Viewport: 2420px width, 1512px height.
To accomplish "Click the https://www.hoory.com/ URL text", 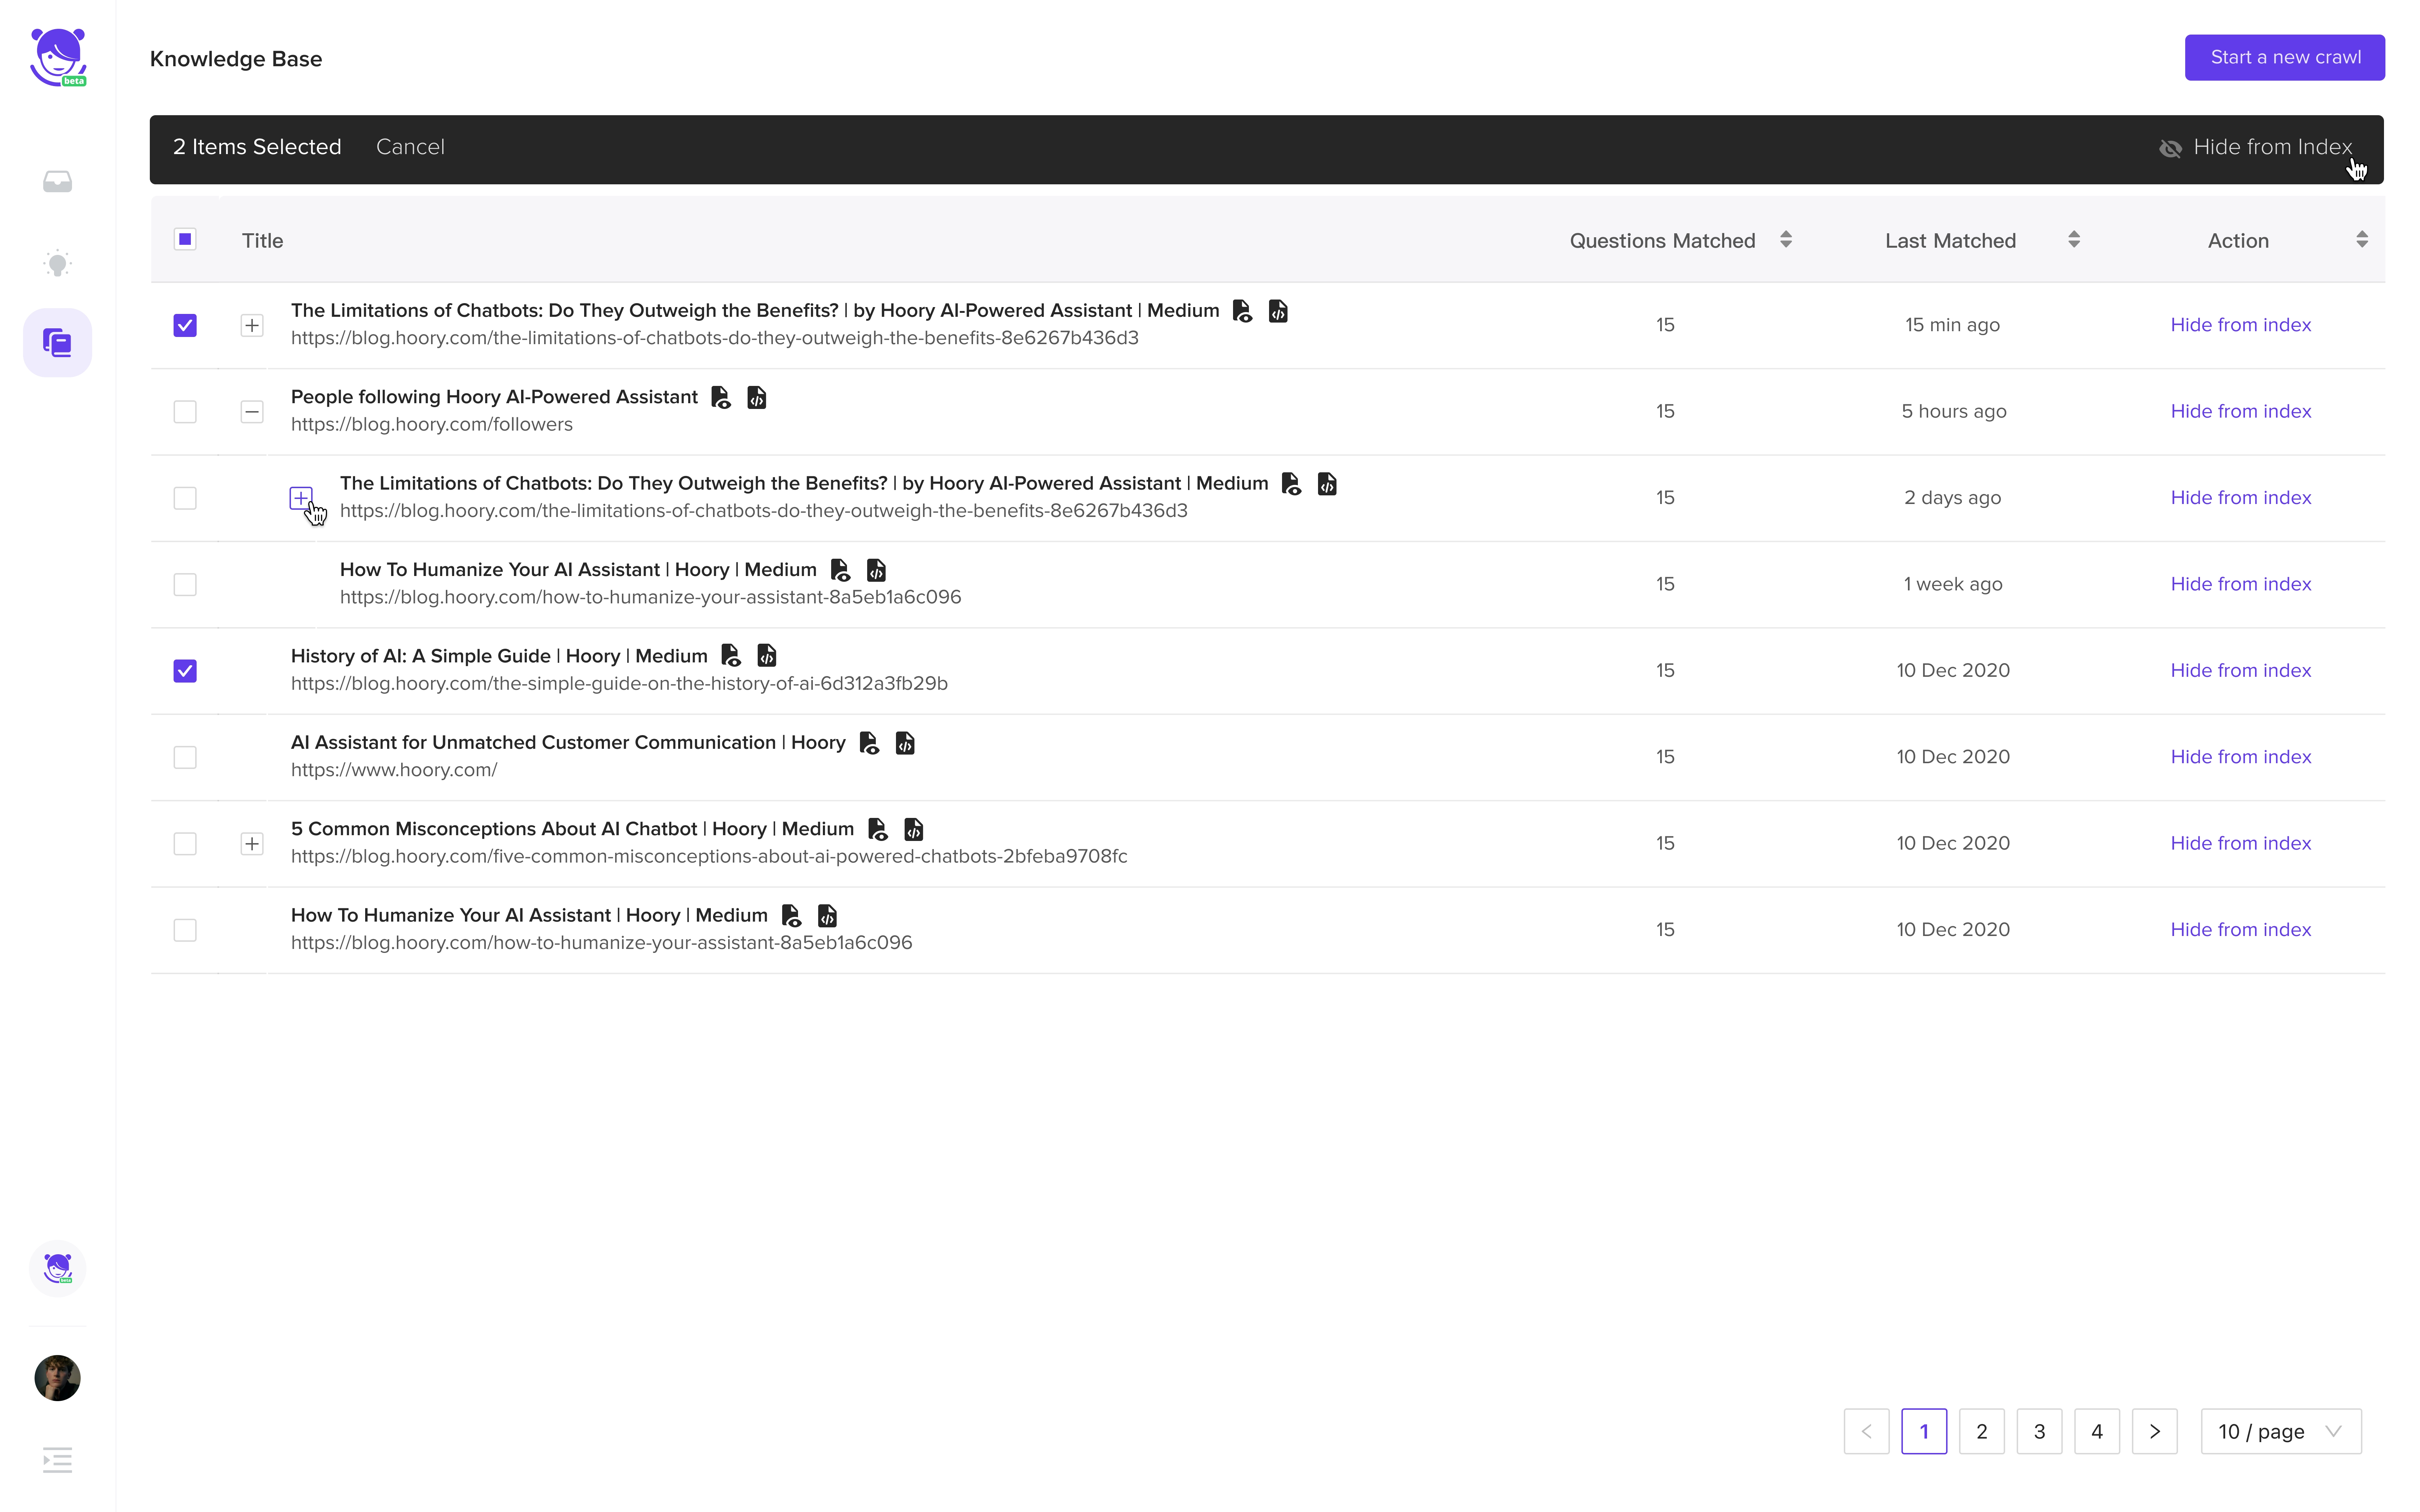I will point(394,770).
